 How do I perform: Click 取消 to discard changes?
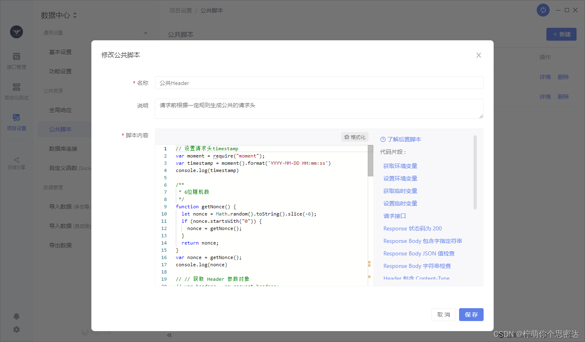click(x=443, y=315)
